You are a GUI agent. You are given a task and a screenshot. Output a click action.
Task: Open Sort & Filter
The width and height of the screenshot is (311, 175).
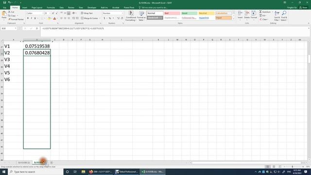(277, 16)
